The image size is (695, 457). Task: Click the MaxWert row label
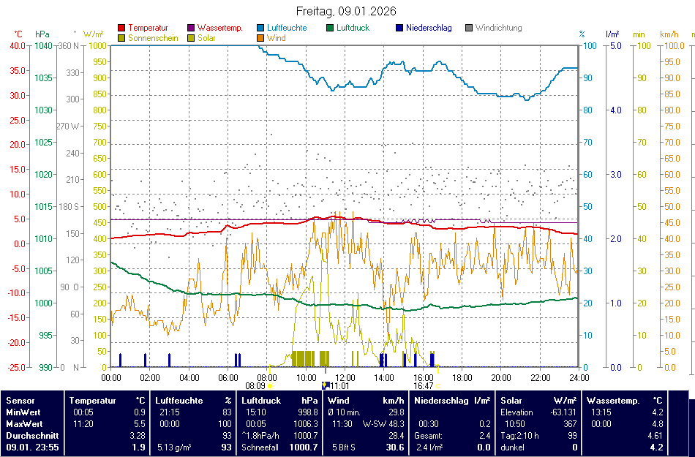tap(23, 424)
